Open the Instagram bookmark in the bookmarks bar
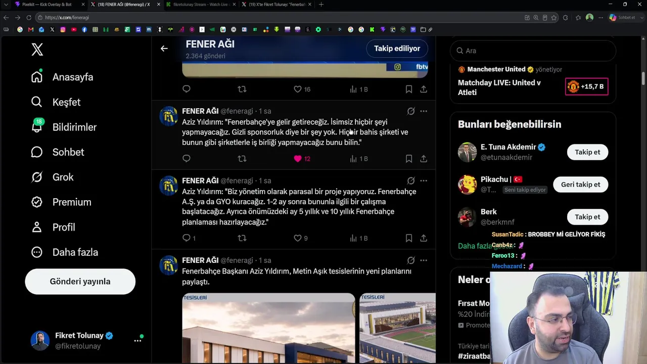647x364 pixels. pos(63,30)
